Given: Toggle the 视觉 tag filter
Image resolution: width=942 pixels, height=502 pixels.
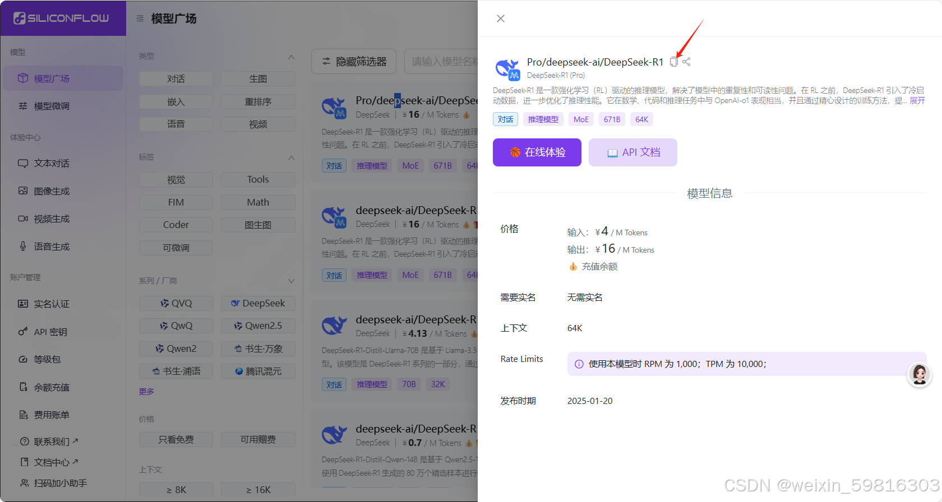Looking at the screenshot, I should pos(176,179).
